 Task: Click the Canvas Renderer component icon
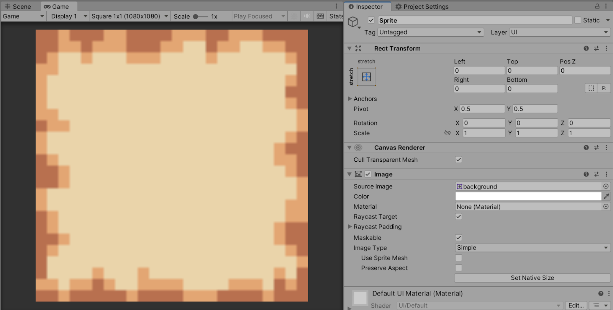click(358, 148)
